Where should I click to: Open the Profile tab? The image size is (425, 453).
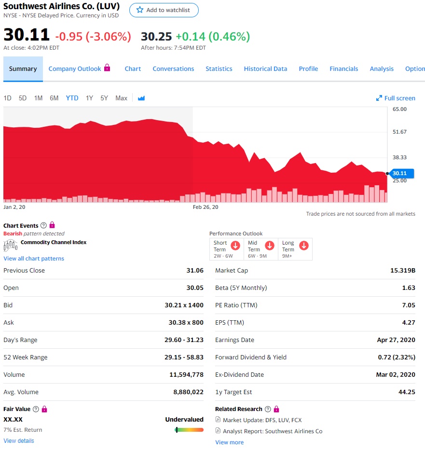(308, 69)
